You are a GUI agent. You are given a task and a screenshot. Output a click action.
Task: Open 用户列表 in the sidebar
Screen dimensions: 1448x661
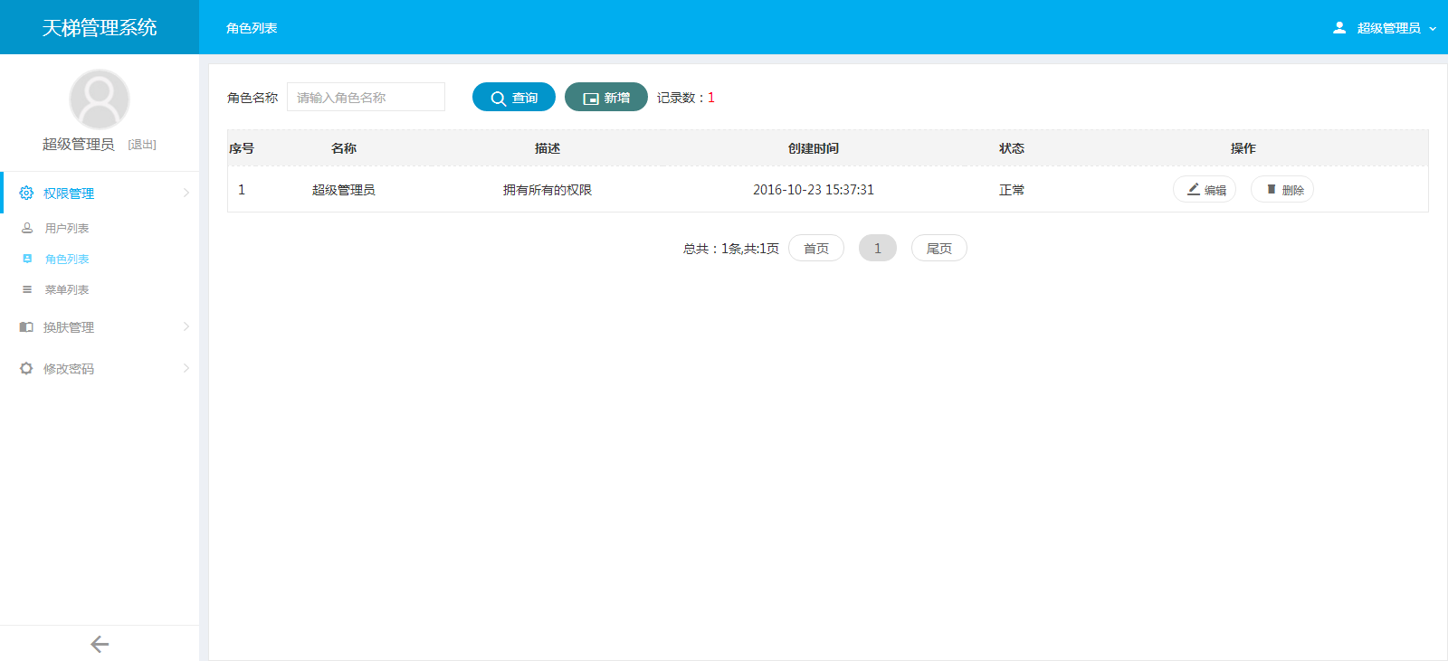click(67, 228)
